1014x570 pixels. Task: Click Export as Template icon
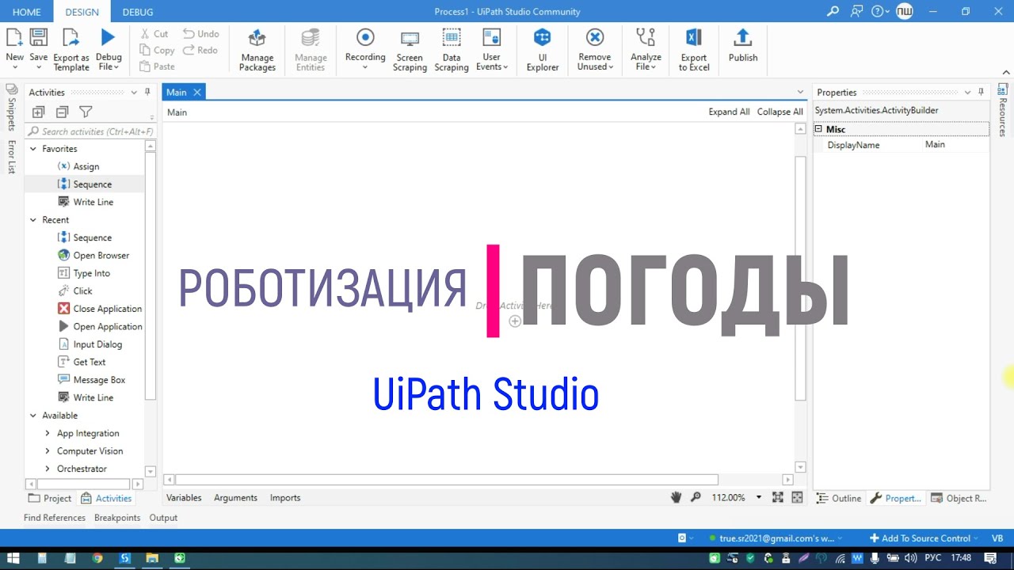pyautogui.click(x=71, y=37)
